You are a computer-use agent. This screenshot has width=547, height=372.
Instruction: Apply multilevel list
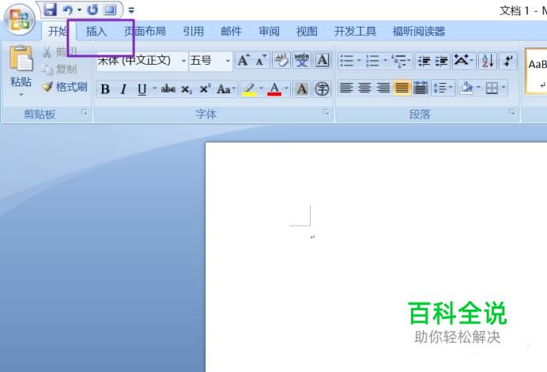pyautogui.click(x=402, y=61)
